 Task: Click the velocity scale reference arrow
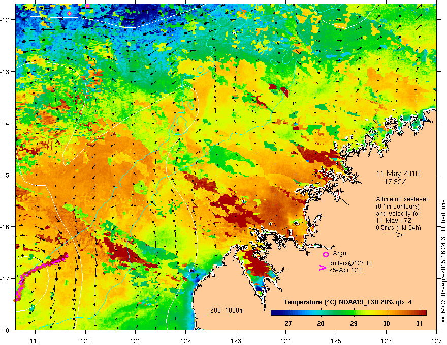click(x=393, y=235)
